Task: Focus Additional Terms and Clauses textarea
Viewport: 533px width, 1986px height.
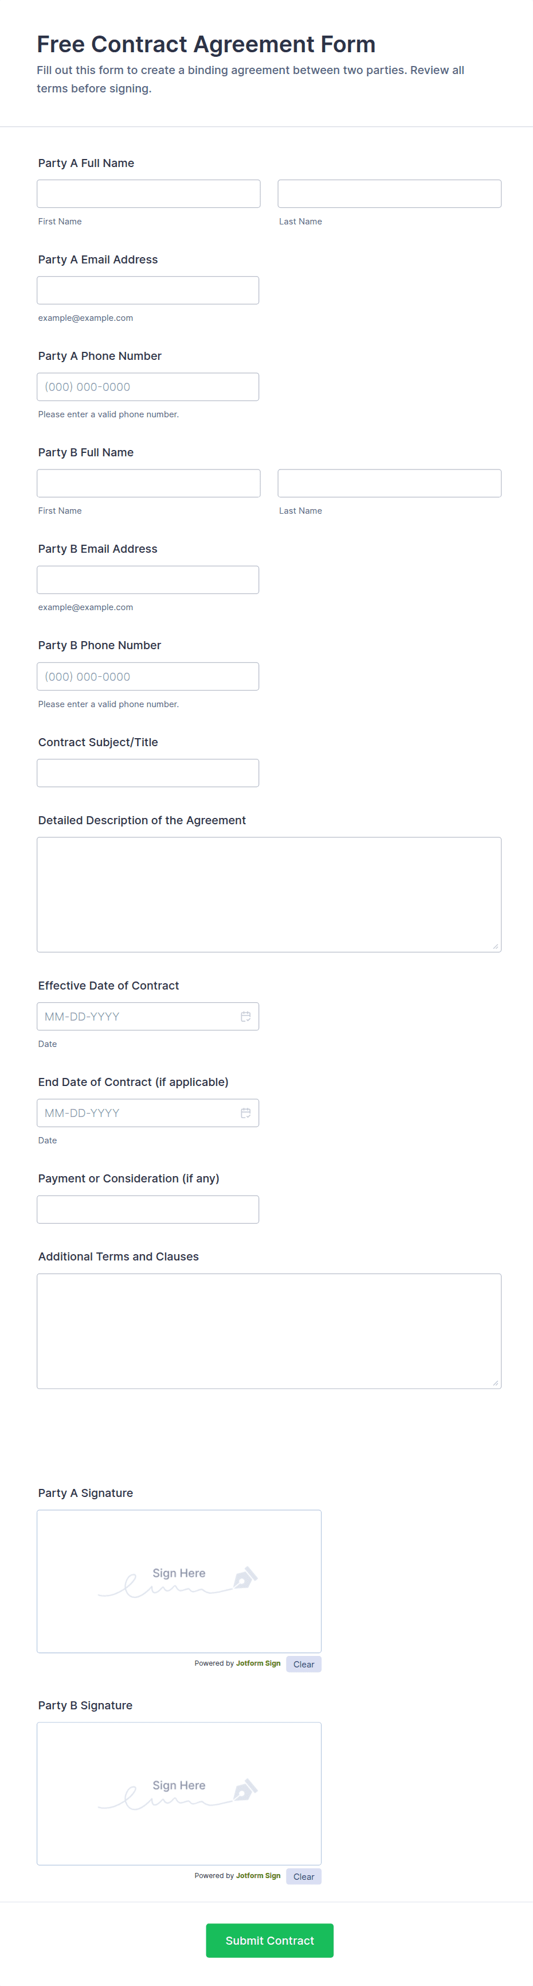Action: pos(269,1331)
